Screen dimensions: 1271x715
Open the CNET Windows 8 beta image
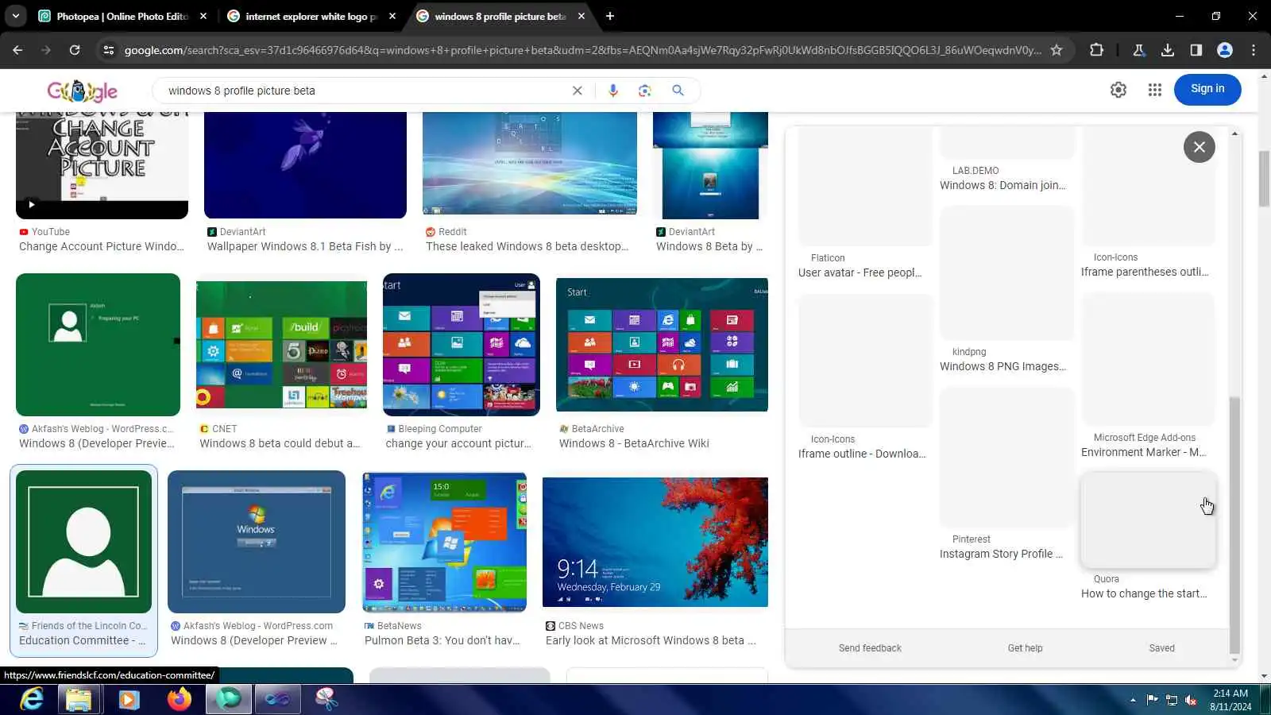(x=282, y=345)
